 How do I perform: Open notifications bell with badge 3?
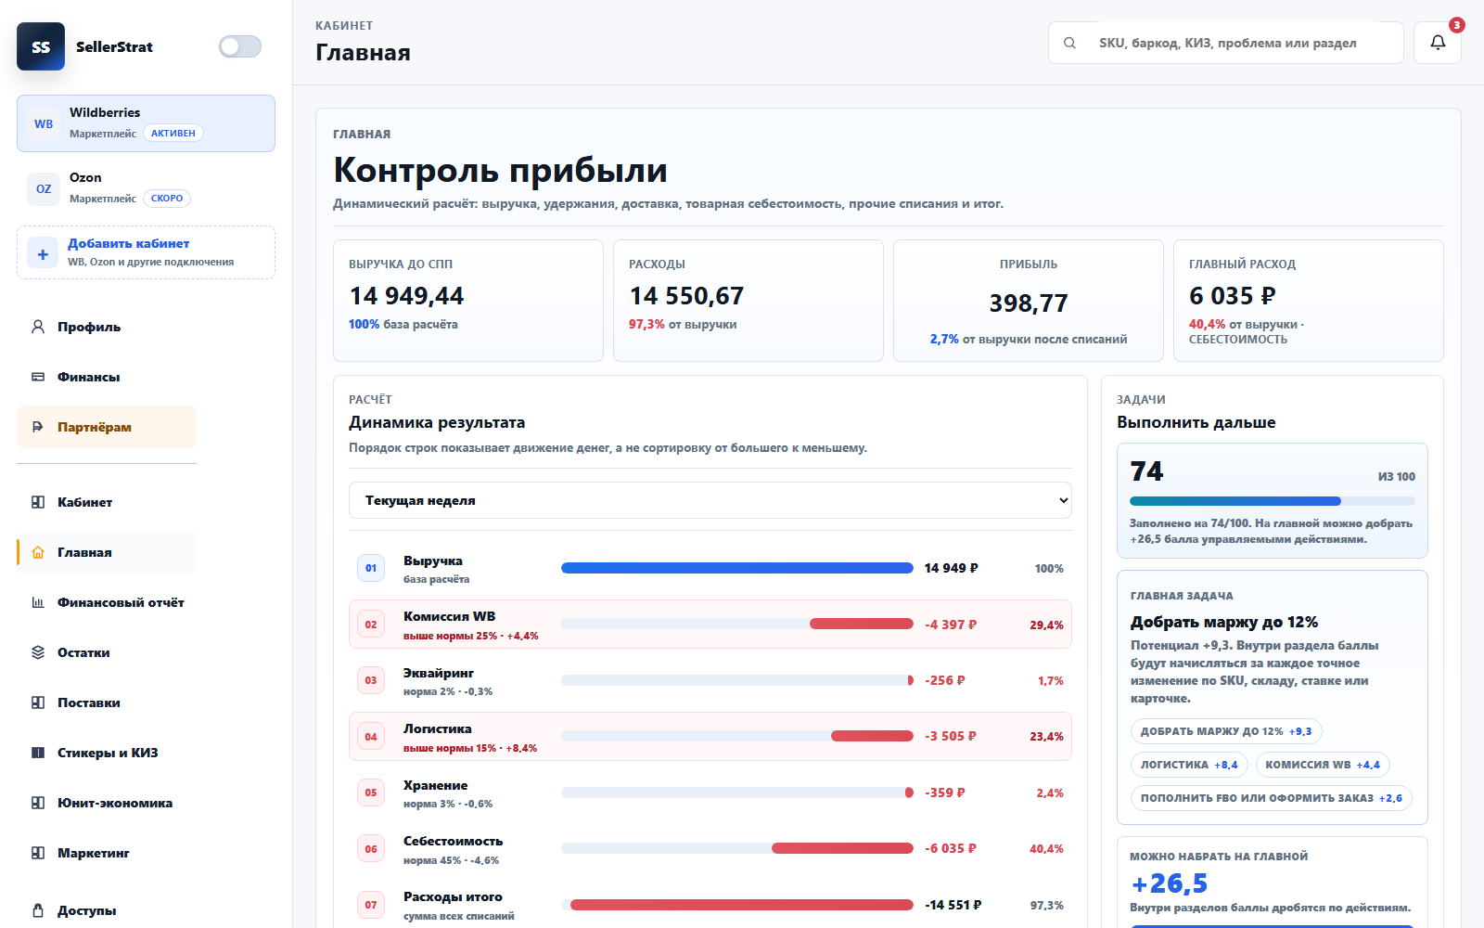tap(1438, 43)
